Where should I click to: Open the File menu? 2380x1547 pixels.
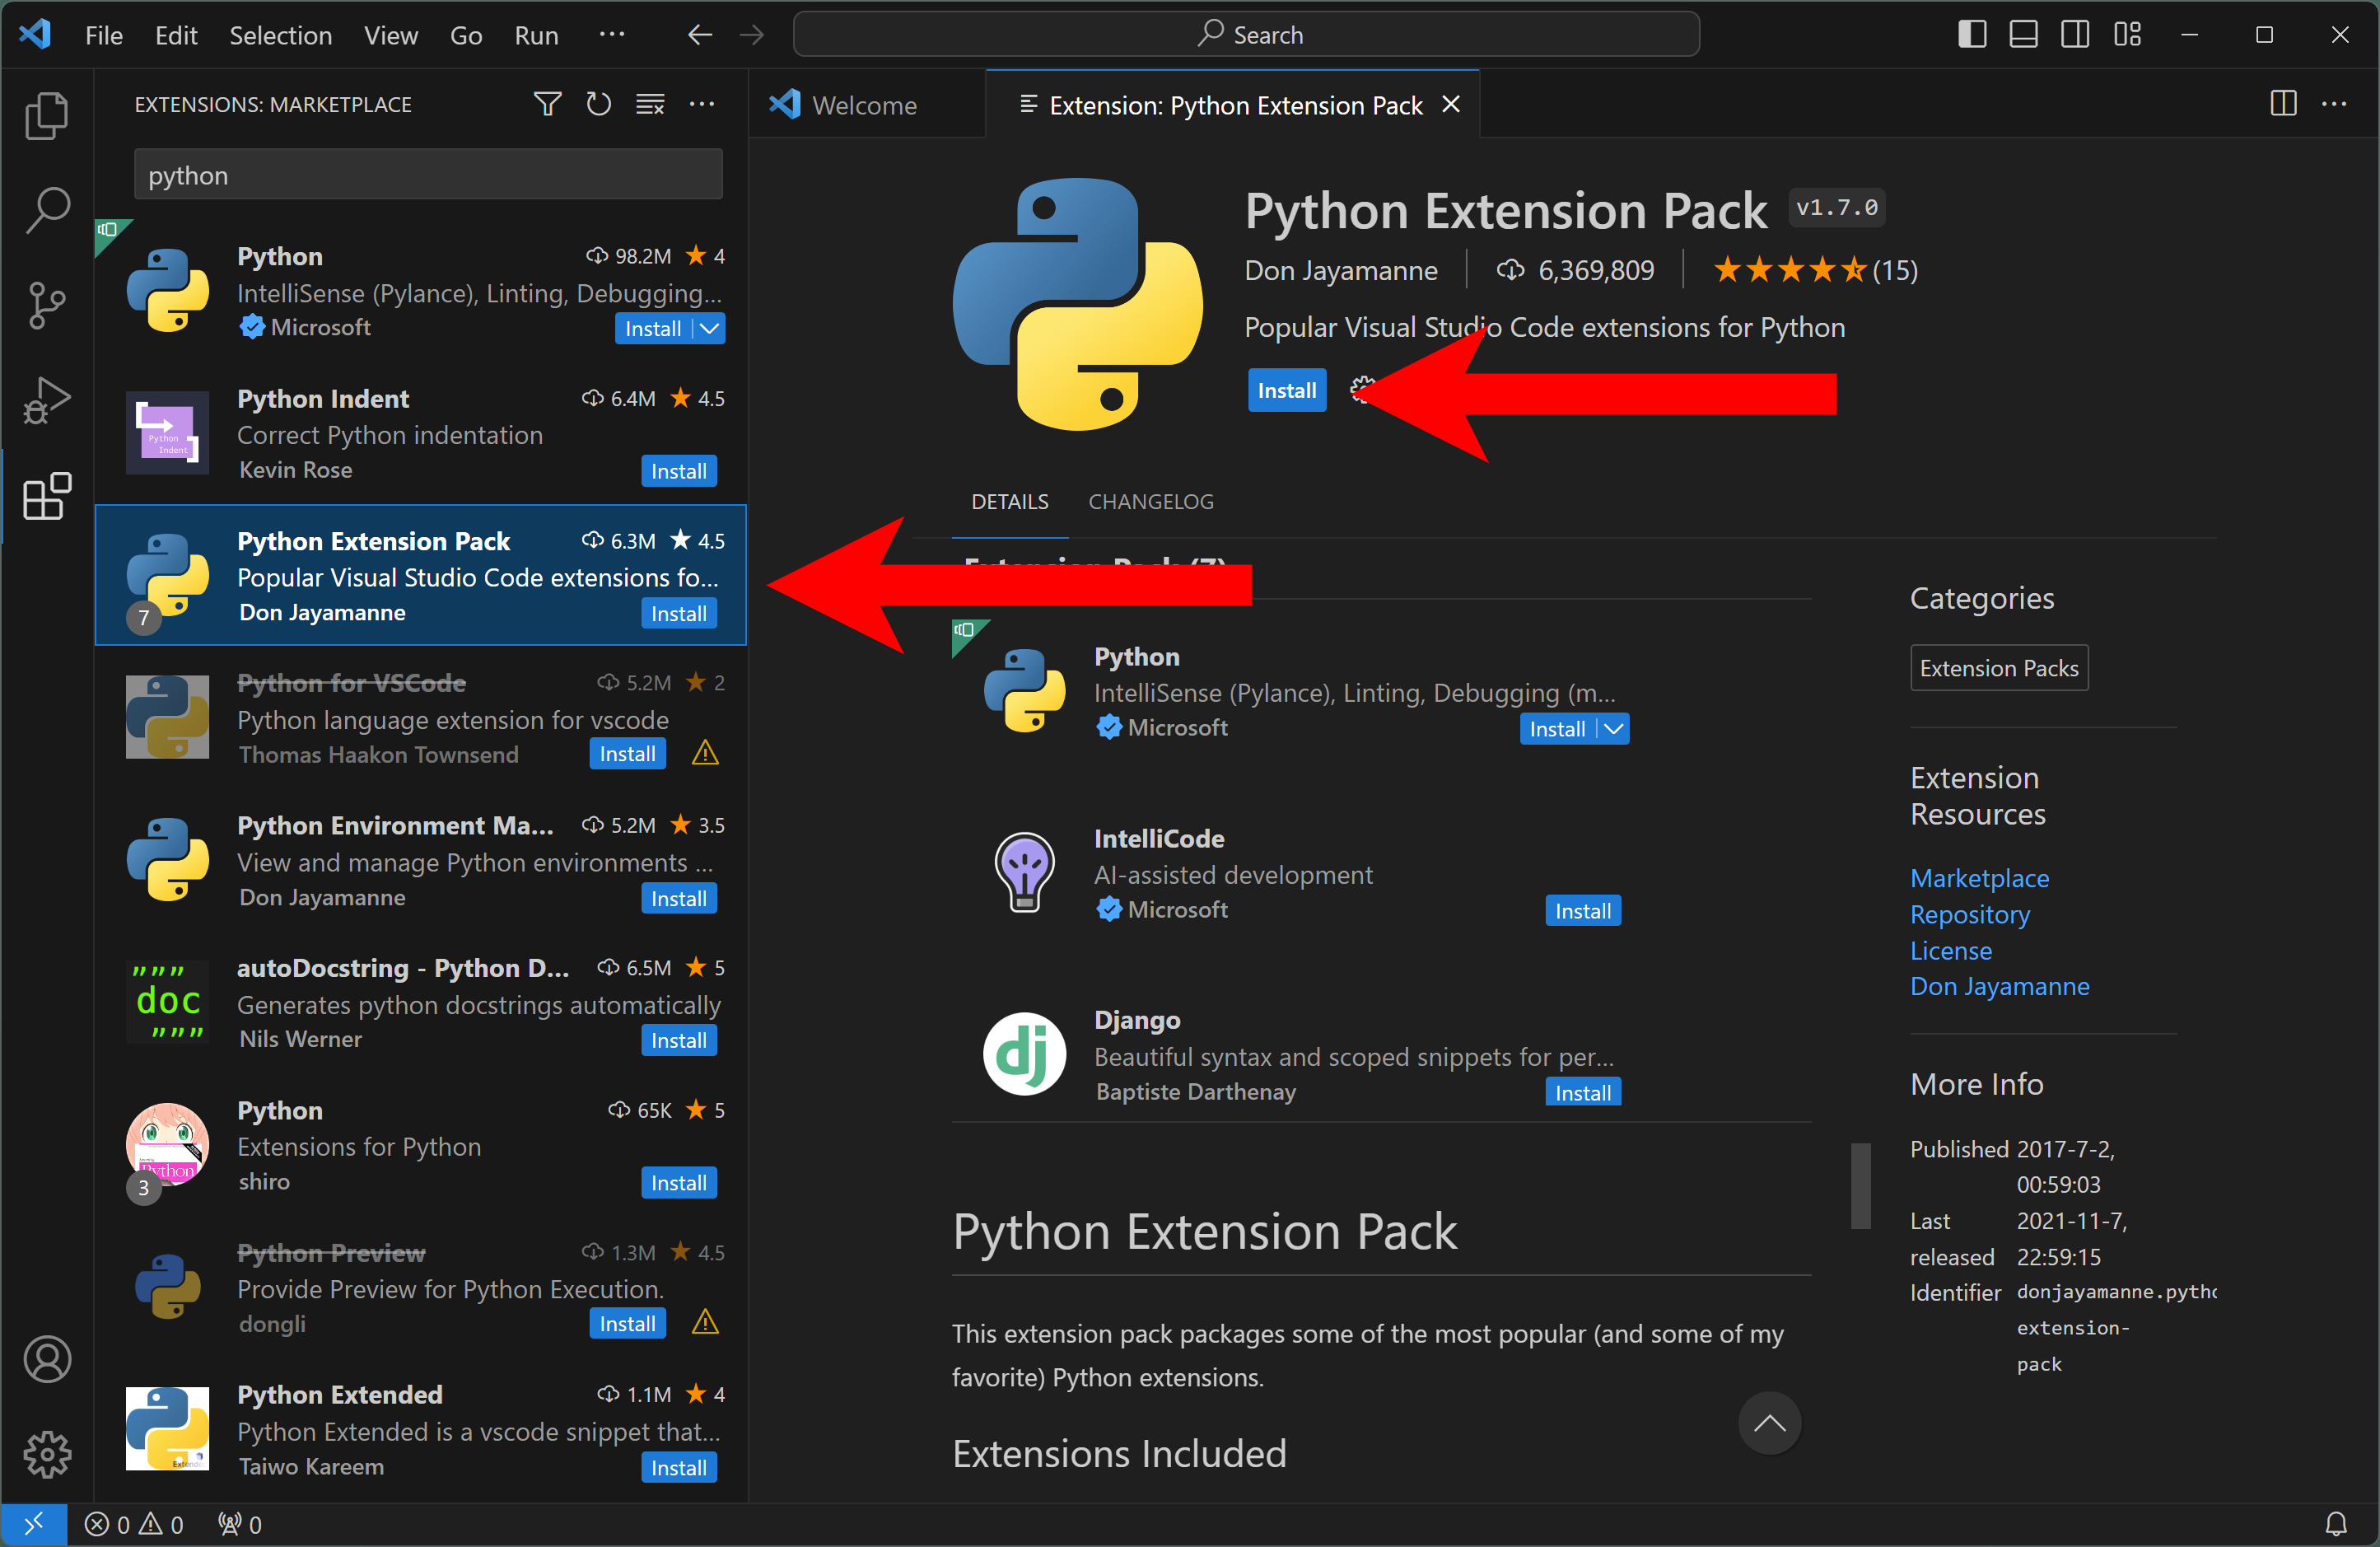tap(104, 35)
